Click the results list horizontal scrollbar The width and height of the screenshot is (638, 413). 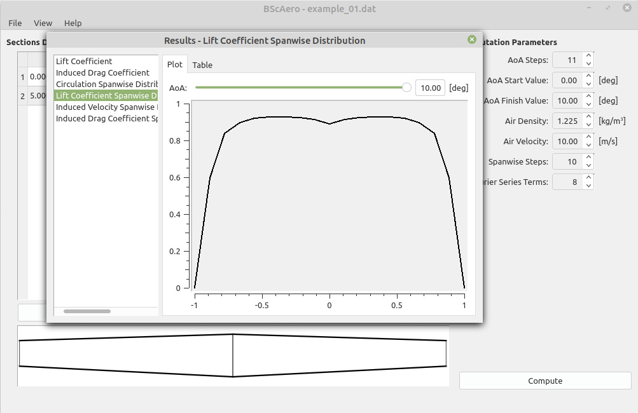coord(87,311)
